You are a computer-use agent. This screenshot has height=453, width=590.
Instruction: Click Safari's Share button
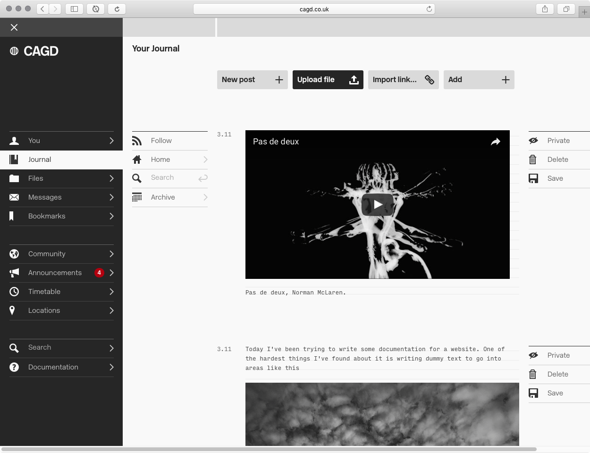pos(545,9)
